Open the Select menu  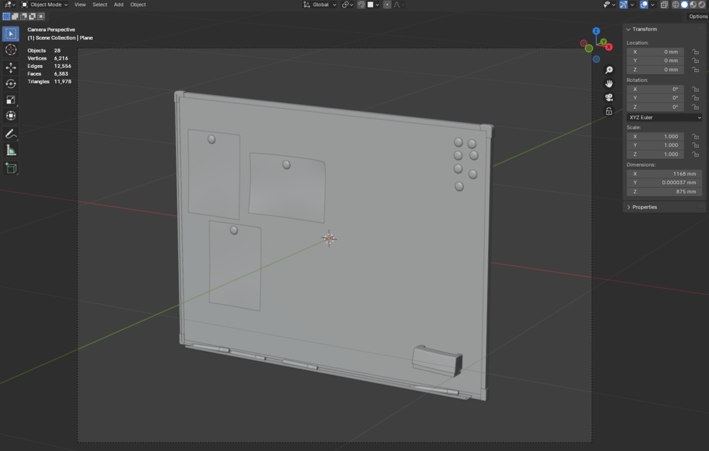pyautogui.click(x=100, y=5)
